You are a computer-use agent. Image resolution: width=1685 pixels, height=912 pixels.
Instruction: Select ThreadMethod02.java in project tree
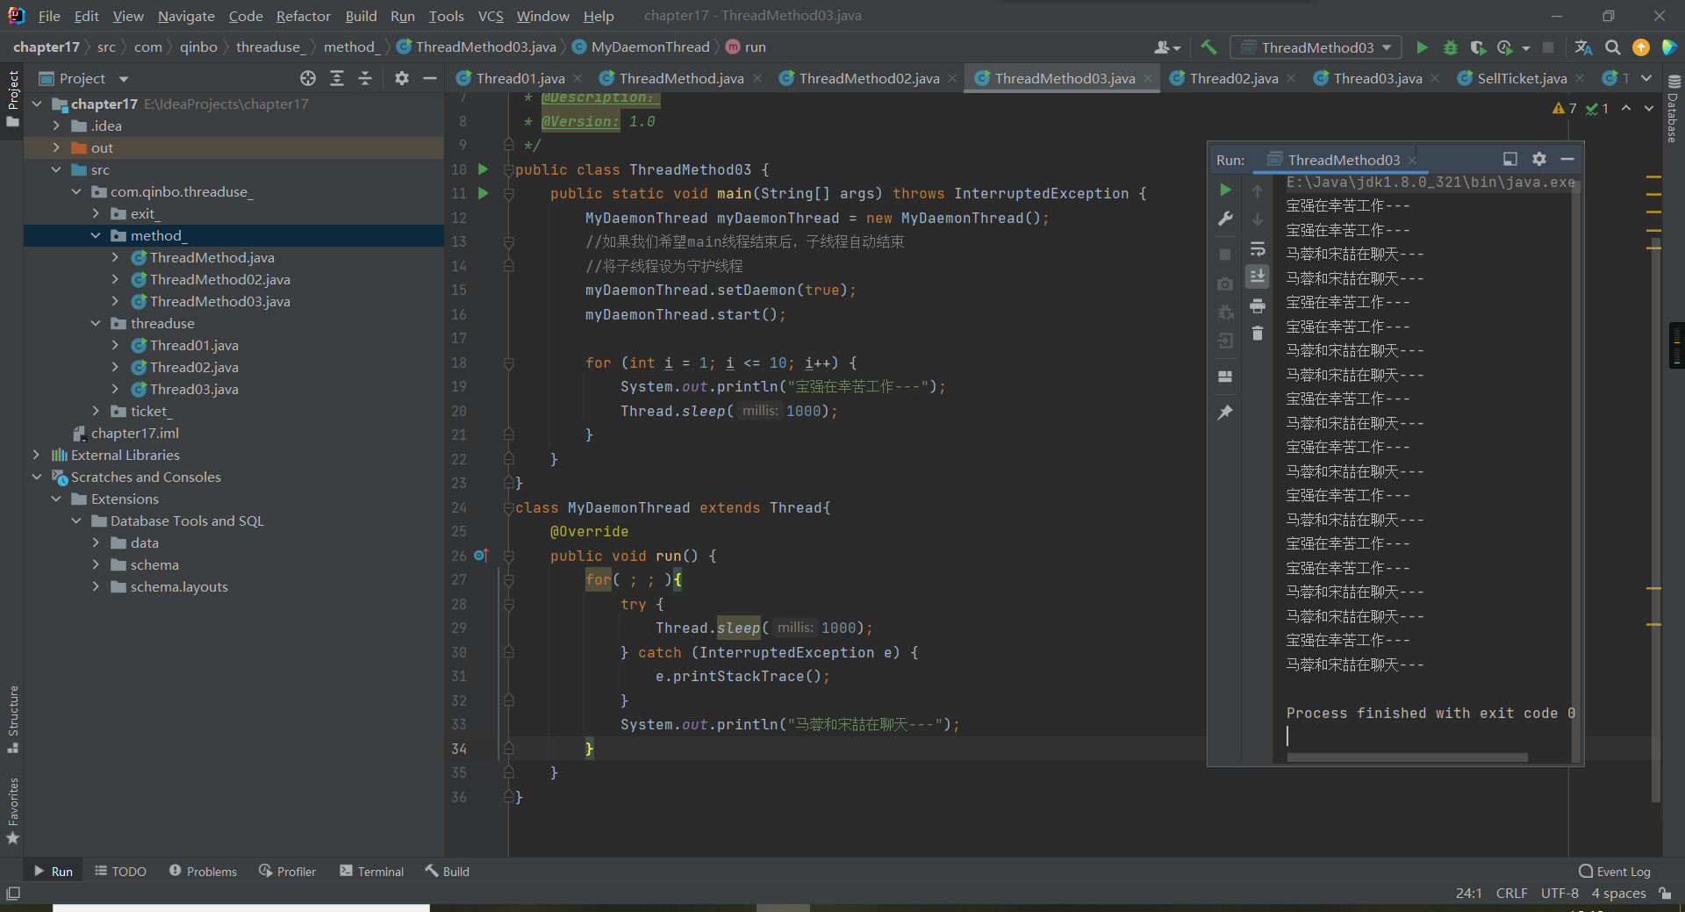(219, 279)
